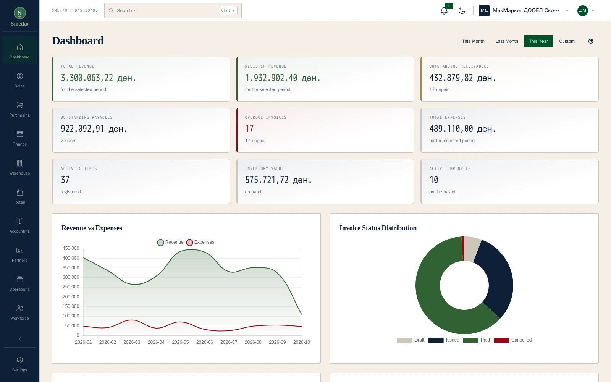Open Purchasing cart icon
The width and height of the screenshot is (611, 382).
click(x=20, y=105)
